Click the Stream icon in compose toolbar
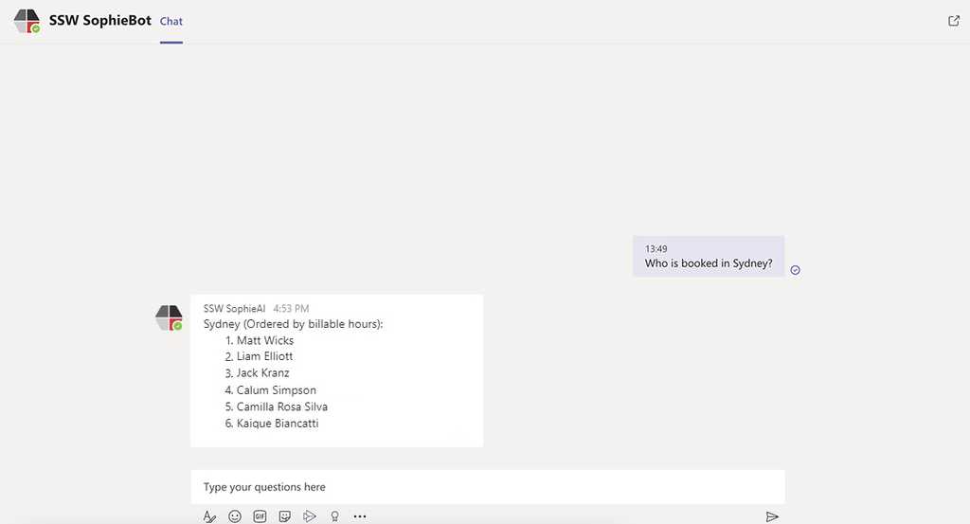This screenshot has height=524, width=970. click(x=309, y=516)
